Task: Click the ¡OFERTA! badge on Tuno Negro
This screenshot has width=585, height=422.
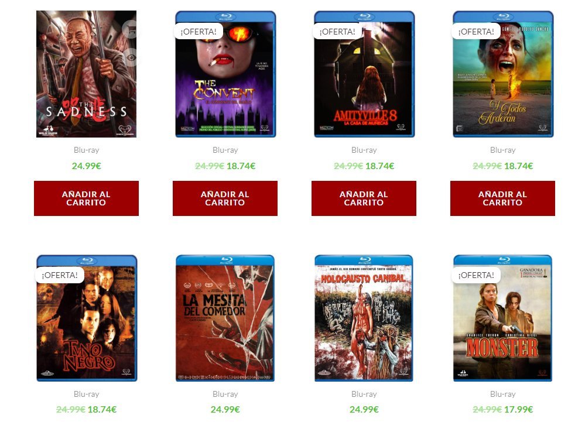Action: (x=59, y=275)
